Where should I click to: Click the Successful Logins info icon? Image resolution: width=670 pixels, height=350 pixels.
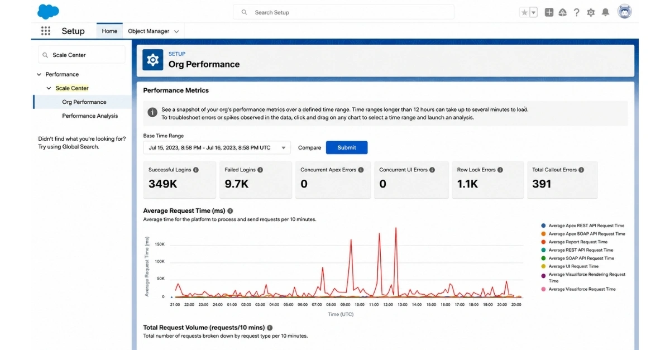(x=196, y=170)
